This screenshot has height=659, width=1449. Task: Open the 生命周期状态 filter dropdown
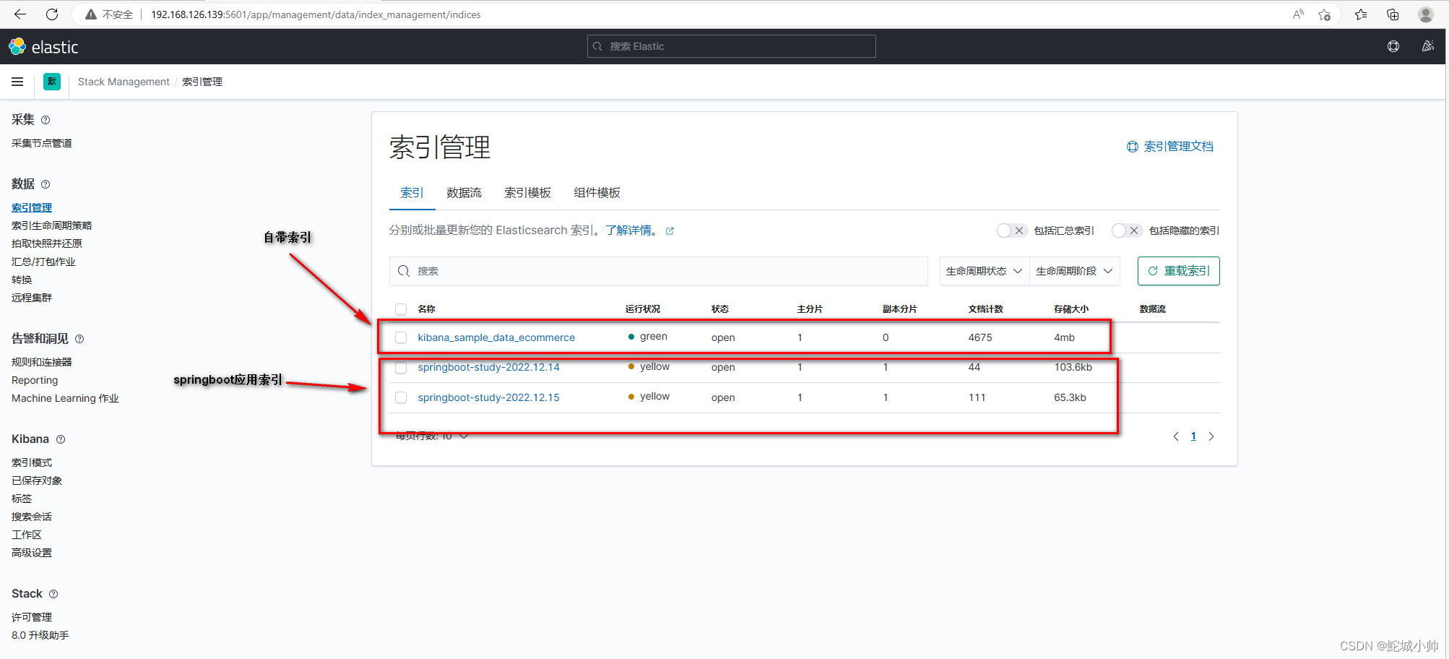coord(984,271)
